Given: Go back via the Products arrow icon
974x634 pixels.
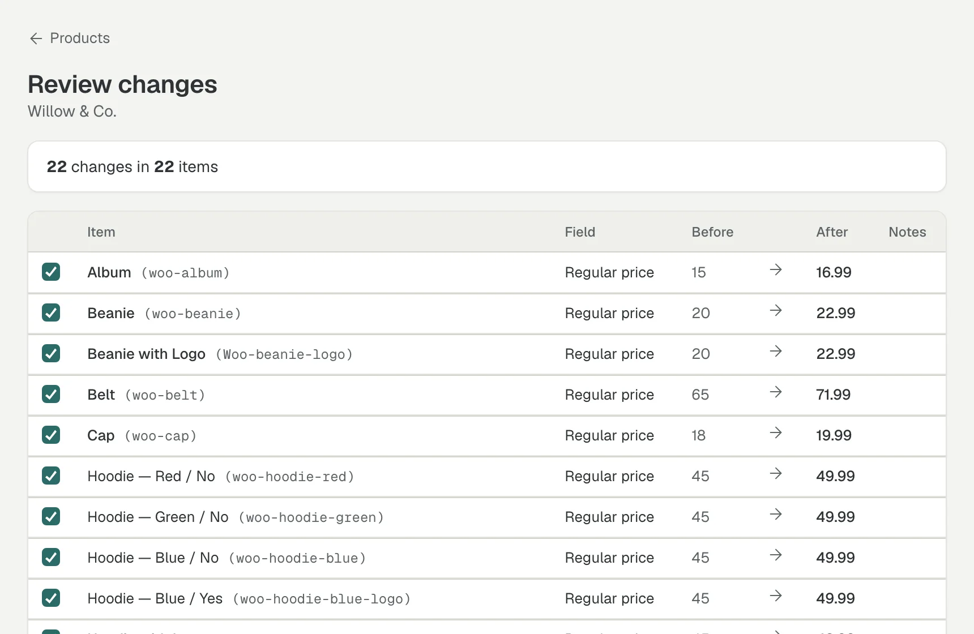Looking at the screenshot, I should point(36,38).
